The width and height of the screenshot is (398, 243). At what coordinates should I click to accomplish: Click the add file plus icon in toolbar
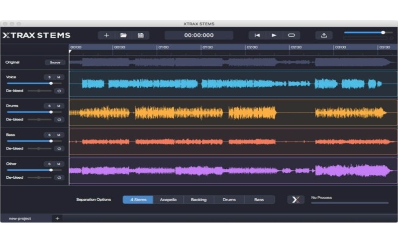[106, 35]
